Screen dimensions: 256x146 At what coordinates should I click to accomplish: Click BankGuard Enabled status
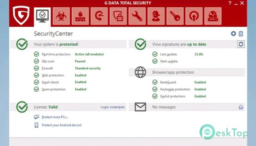click(200, 82)
